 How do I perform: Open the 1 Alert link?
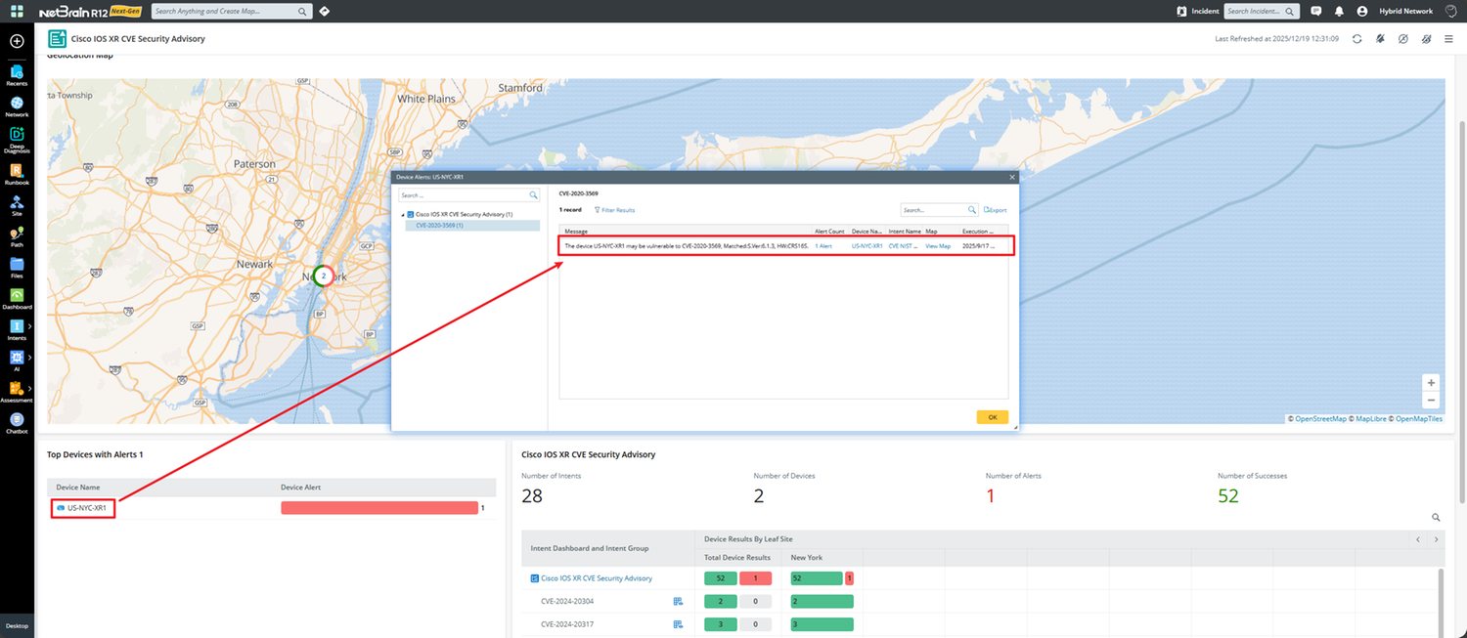(x=823, y=246)
